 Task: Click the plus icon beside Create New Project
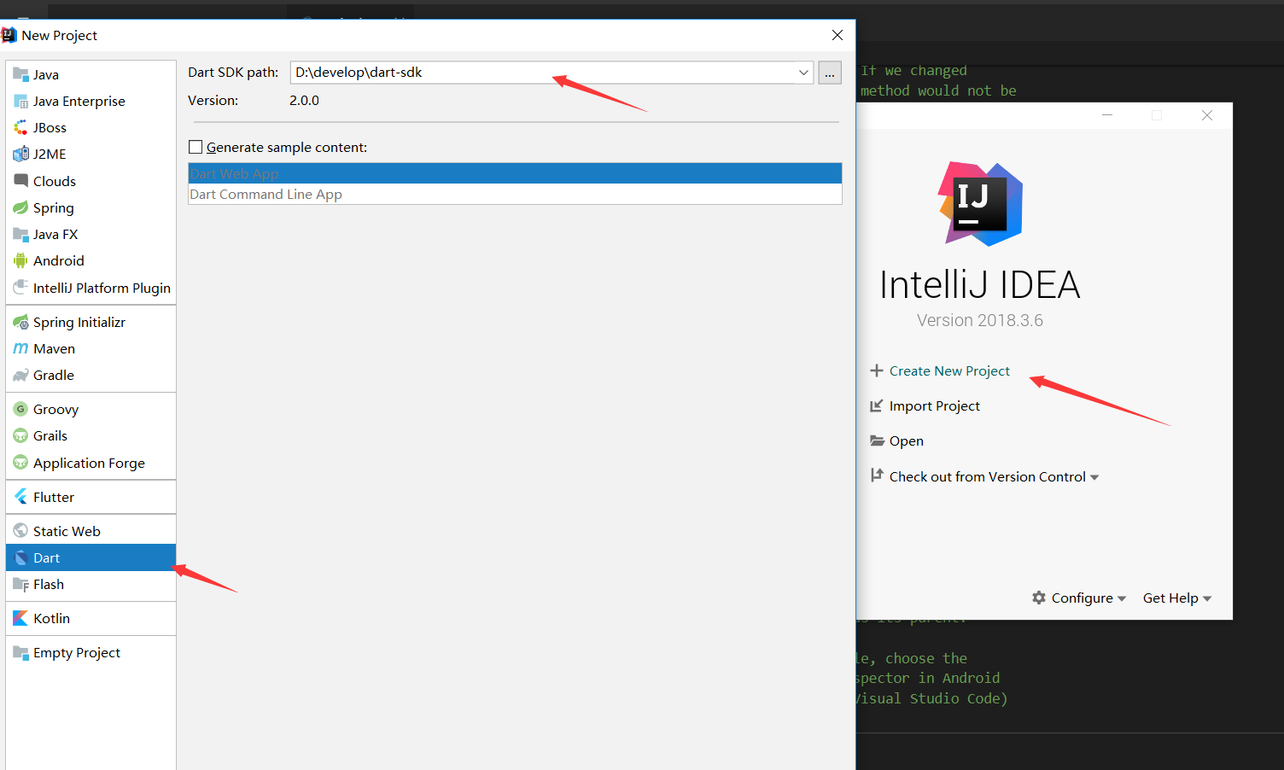coord(877,370)
